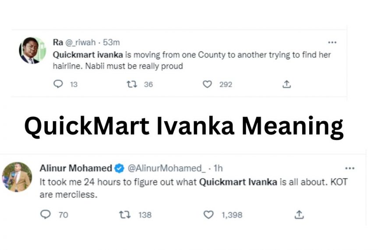Open the @AlinurMohamed_ handle link
Viewport: 381px width, 250px height.
coord(166,168)
